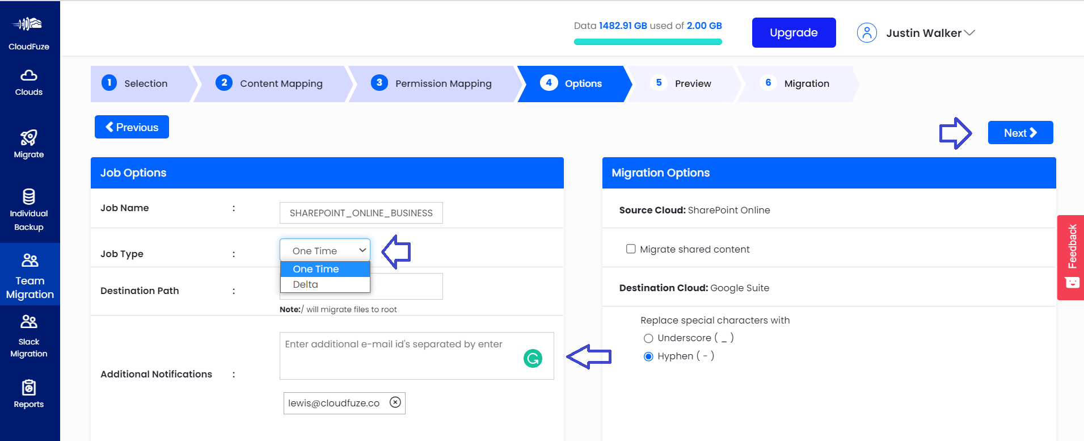Go to step 1 Selection
The width and height of the screenshot is (1084, 441).
coord(141,83)
